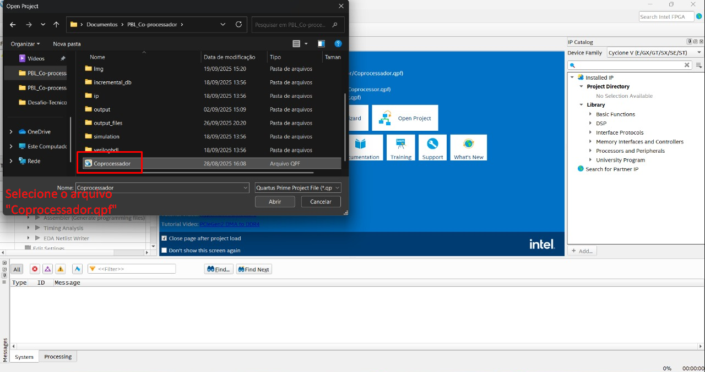
Task: Go back using dialog back arrow
Action: tap(13, 25)
